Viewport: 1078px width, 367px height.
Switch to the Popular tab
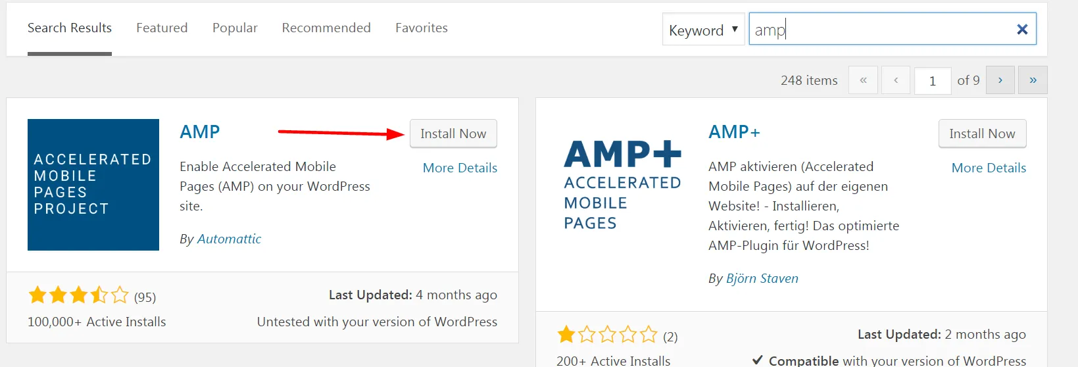[x=235, y=28]
